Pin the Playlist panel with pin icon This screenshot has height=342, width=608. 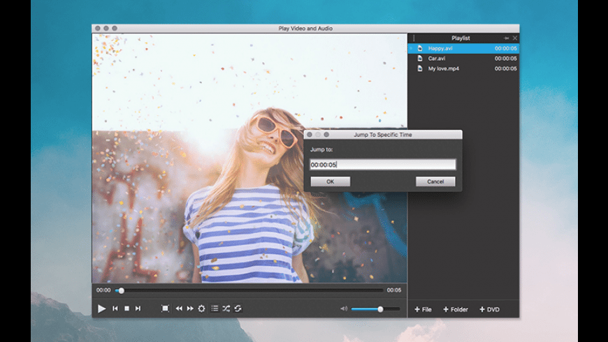click(x=506, y=38)
